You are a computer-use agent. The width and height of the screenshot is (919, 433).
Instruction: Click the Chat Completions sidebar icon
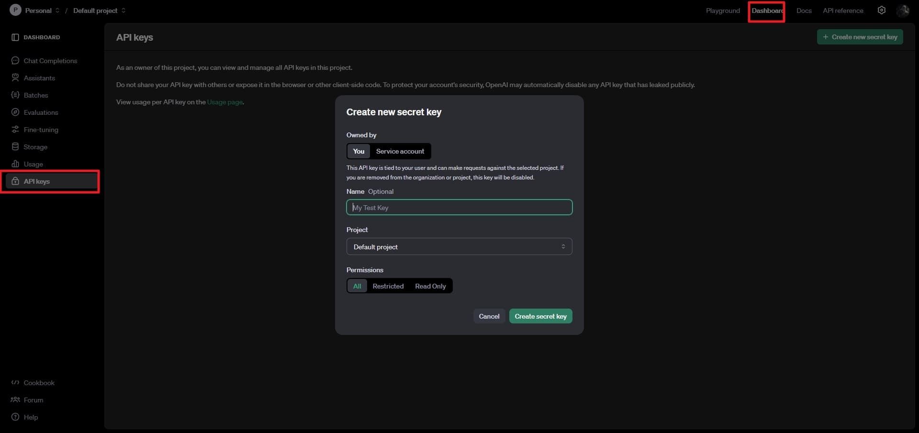pyautogui.click(x=15, y=61)
